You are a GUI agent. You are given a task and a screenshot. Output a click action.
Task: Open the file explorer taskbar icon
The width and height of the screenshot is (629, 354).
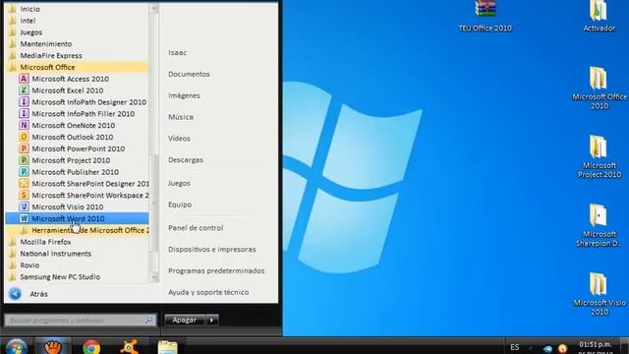[168, 347]
